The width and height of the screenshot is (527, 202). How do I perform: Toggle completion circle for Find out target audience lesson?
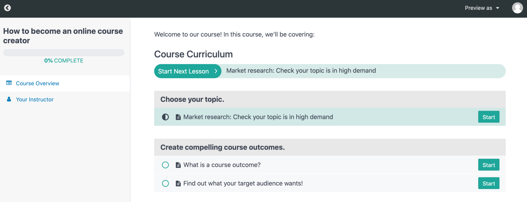click(165, 183)
